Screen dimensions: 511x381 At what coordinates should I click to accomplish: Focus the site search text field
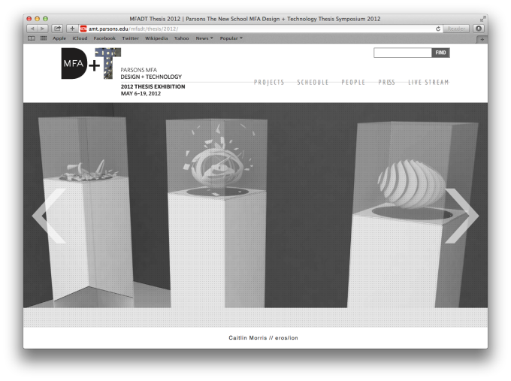[x=403, y=53]
